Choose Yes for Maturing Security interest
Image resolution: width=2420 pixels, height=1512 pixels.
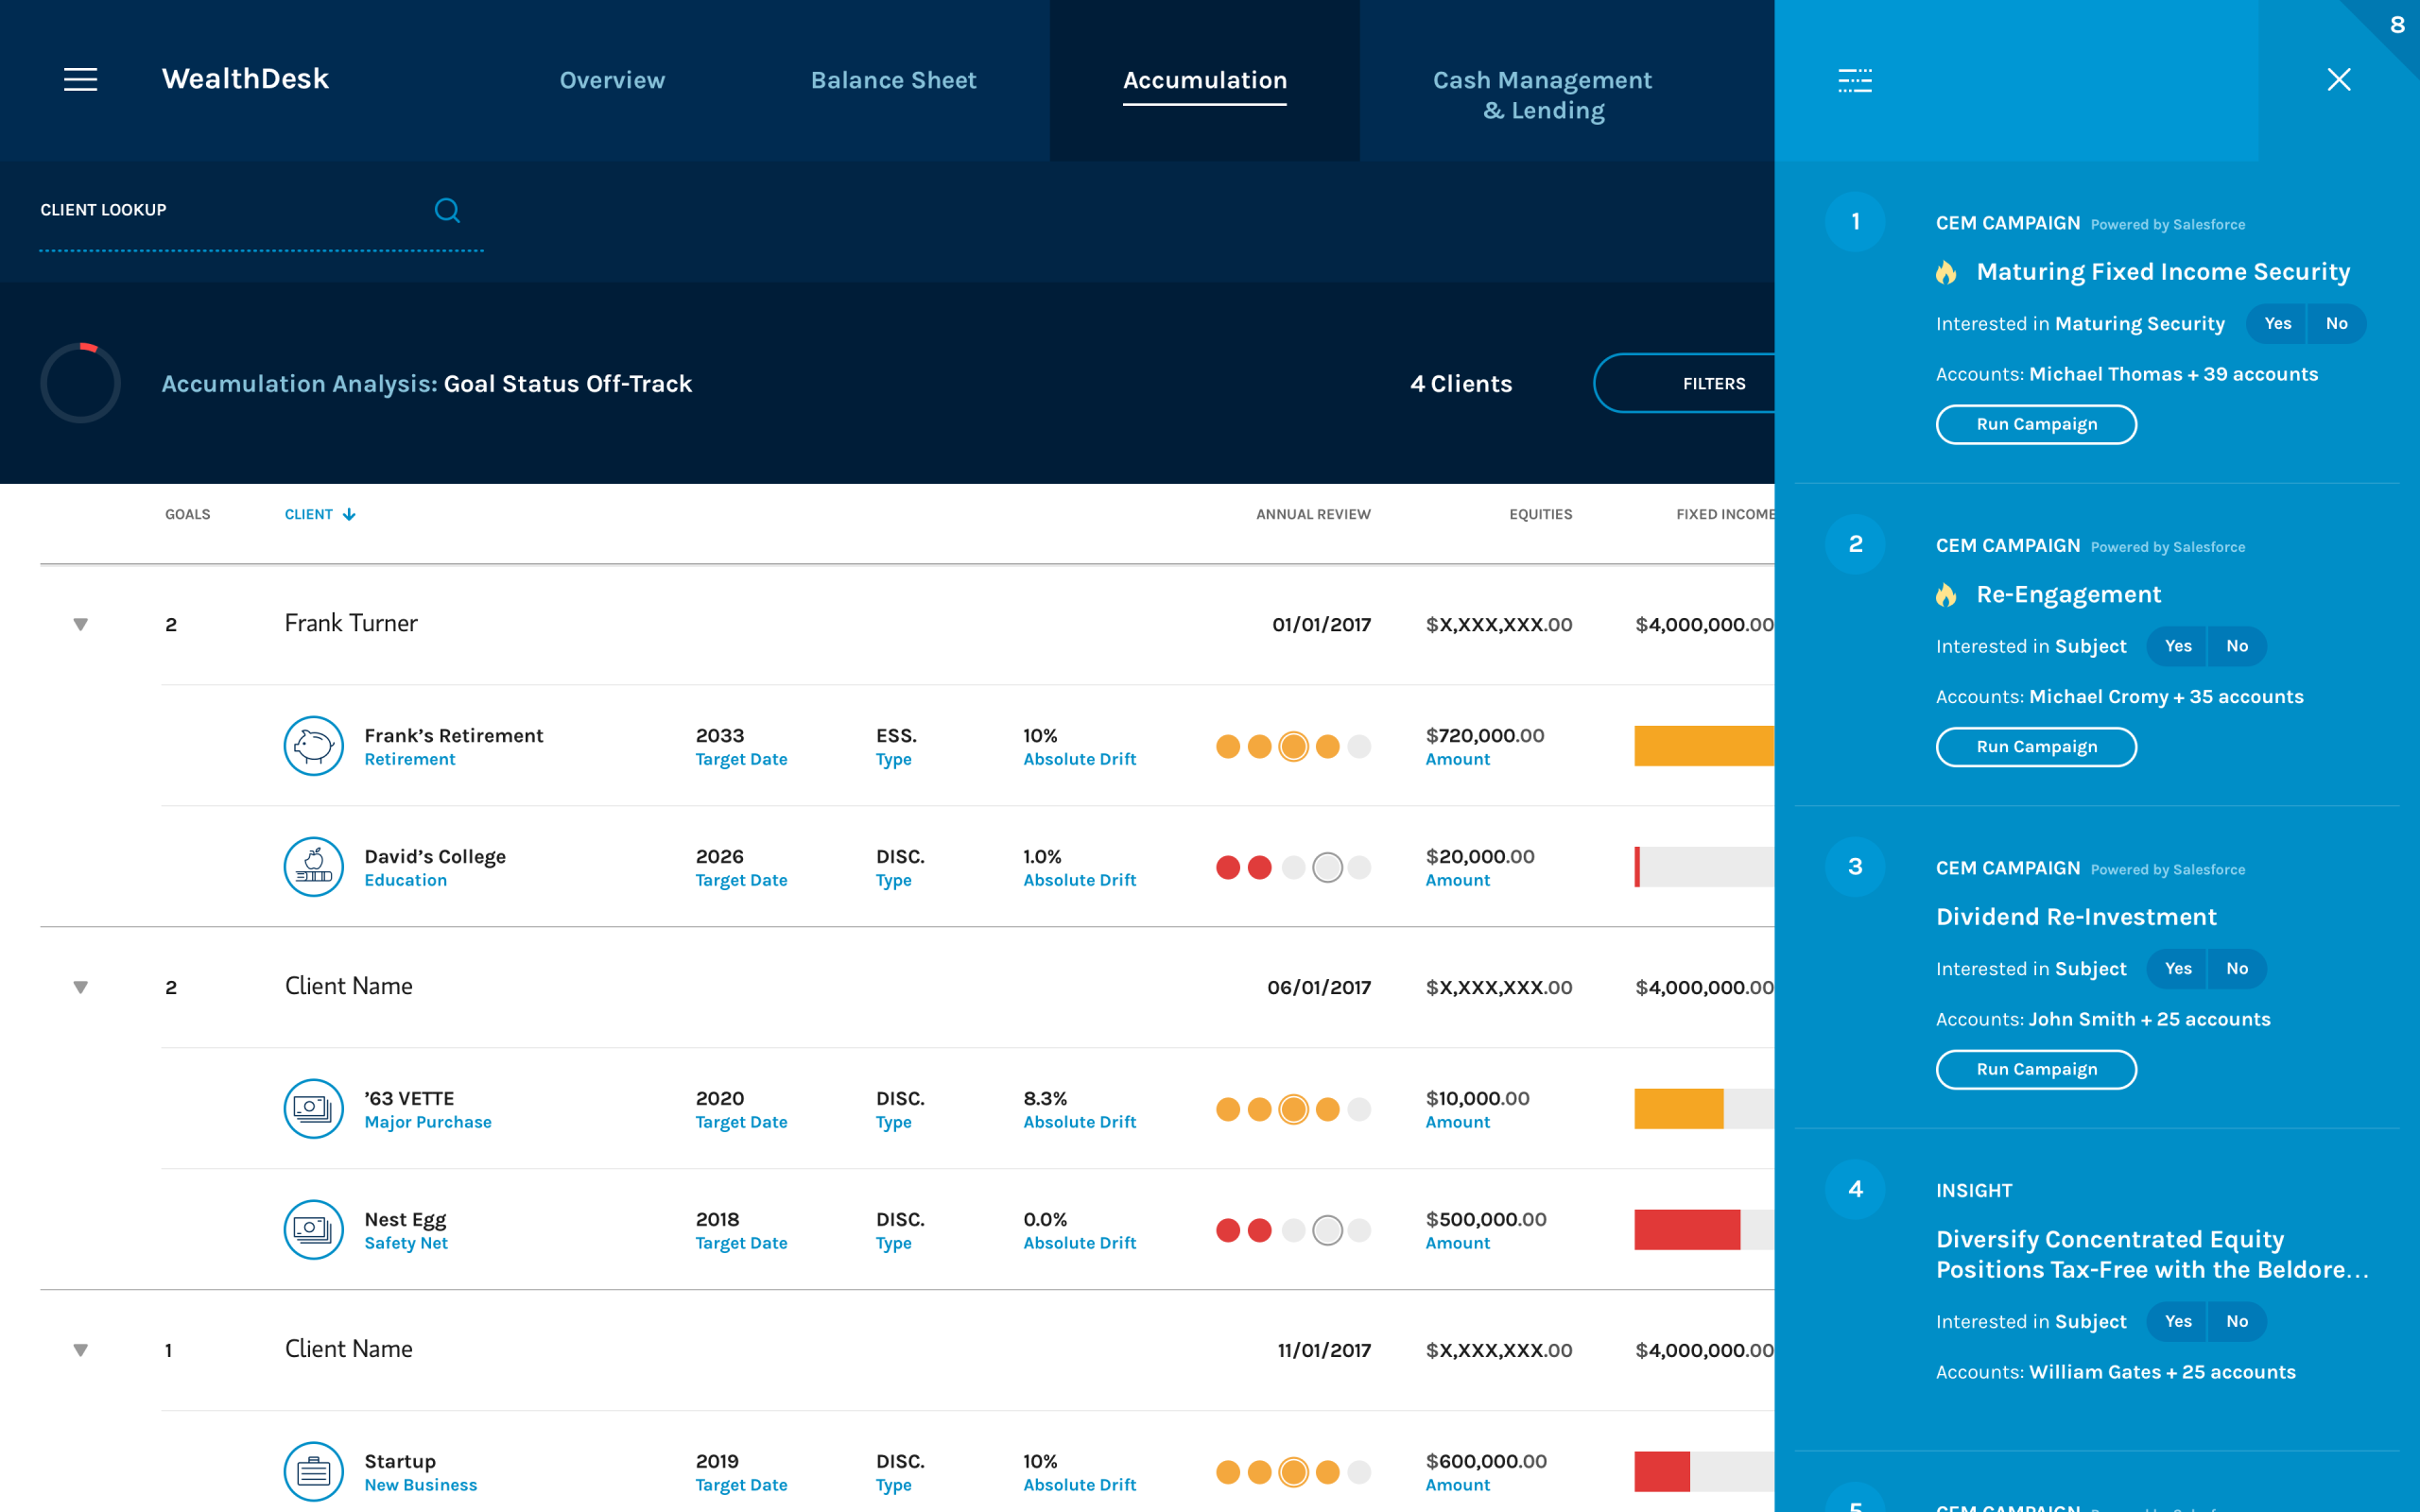pos(2277,323)
